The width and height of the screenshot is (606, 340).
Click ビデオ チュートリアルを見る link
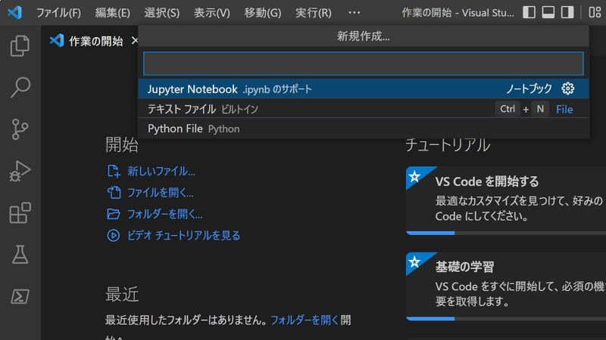click(183, 235)
